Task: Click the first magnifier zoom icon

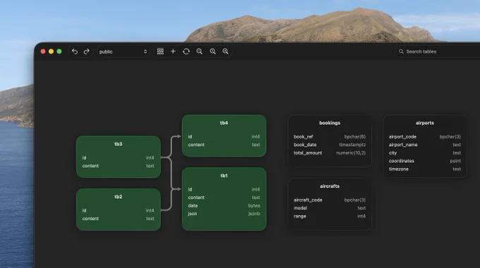Action: 199,51
